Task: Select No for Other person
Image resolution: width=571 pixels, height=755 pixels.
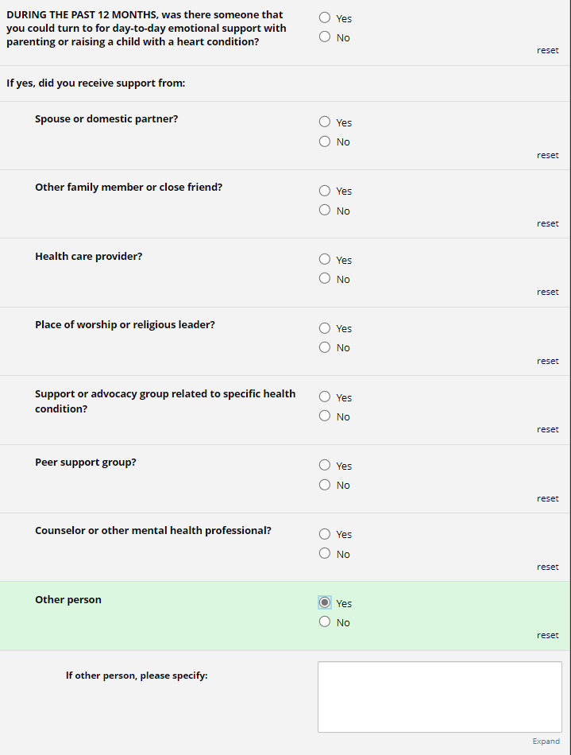Action: pyautogui.click(x=325, y=622)
